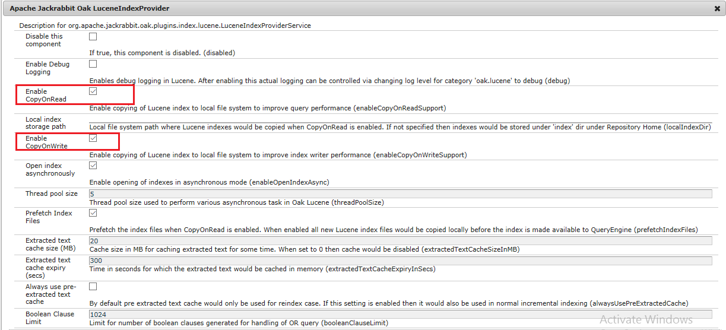Click the Enable Debug Logging label
The width and height of the screenshot is (726, 330).
(47, 68)
